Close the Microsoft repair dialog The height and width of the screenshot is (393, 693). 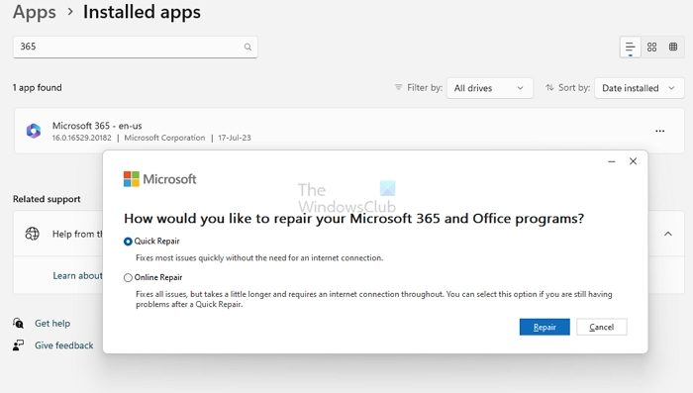coord(633,161)
